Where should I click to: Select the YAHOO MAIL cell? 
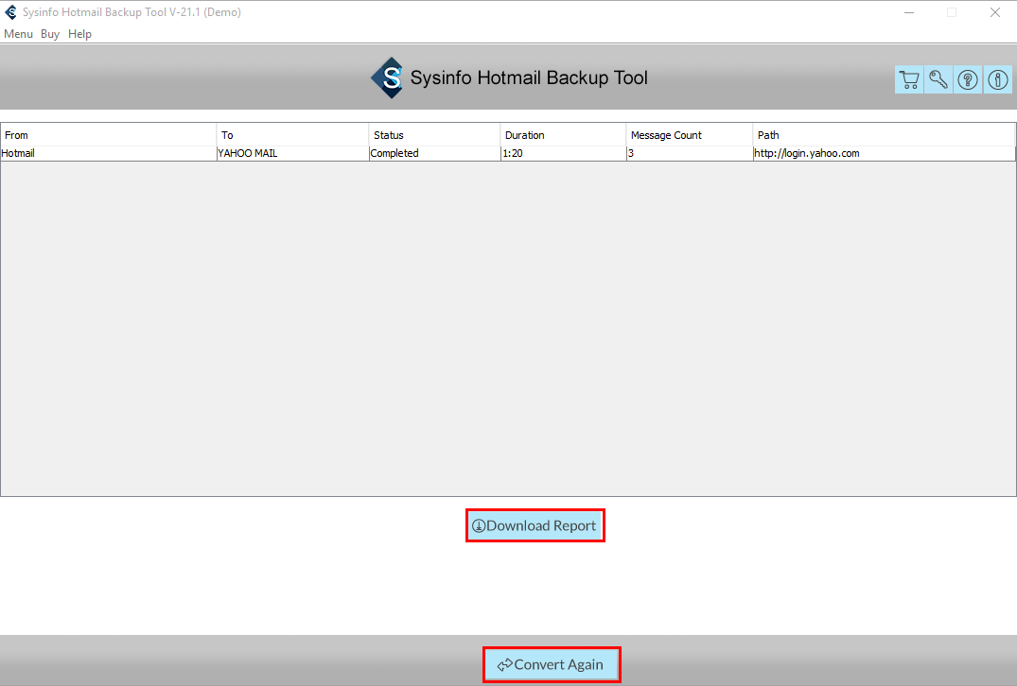[x=292, y=153]
